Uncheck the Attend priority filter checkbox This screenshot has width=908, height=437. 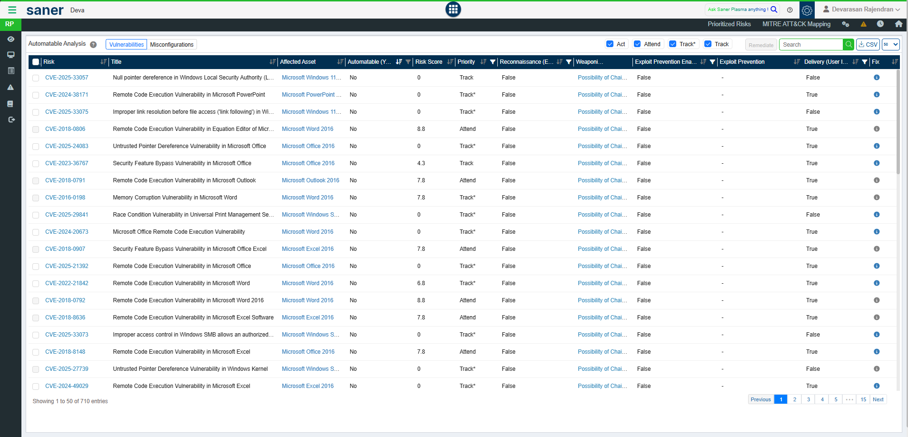click(x=637, y=44)
